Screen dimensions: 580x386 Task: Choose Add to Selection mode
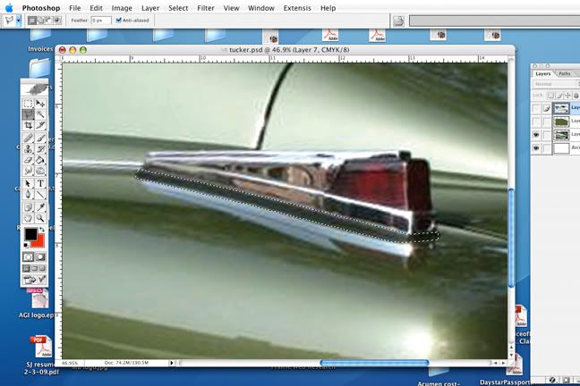(x=40, y=21)
